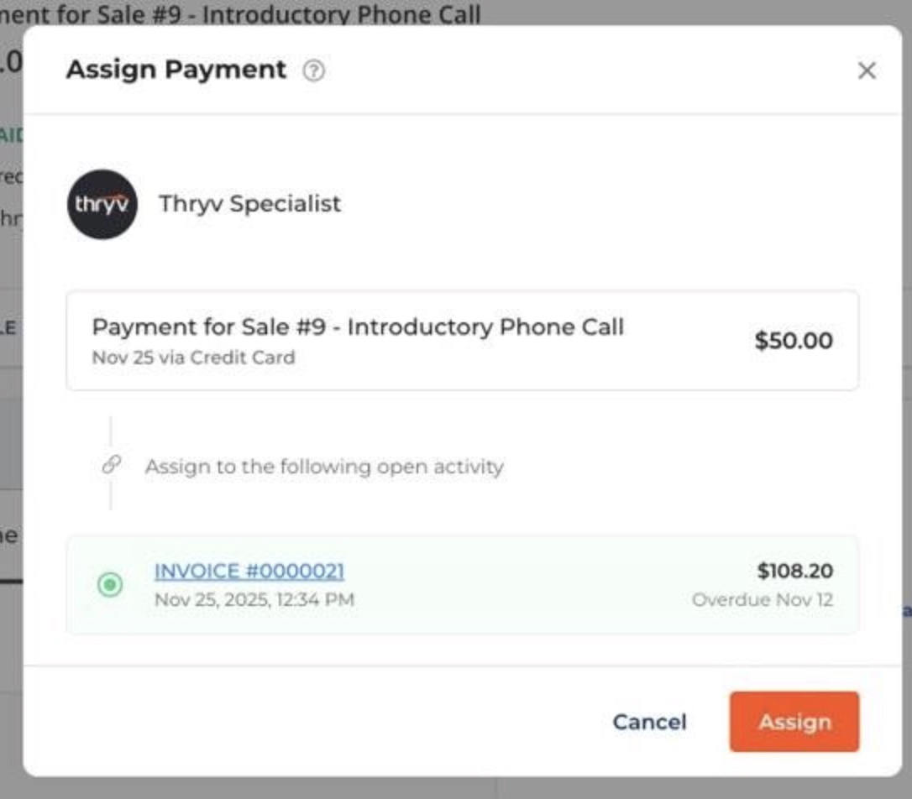
Task: Click the $50.00 payment amount
Action: [x=793, y=341]
